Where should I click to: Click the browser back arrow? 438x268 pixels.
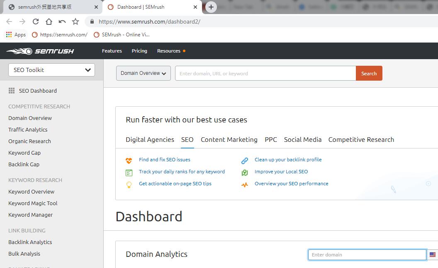pyautogui.click(x=9, y=22)
